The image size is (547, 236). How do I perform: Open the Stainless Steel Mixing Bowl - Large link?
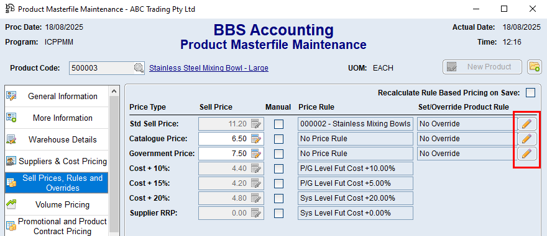(209, 68)
